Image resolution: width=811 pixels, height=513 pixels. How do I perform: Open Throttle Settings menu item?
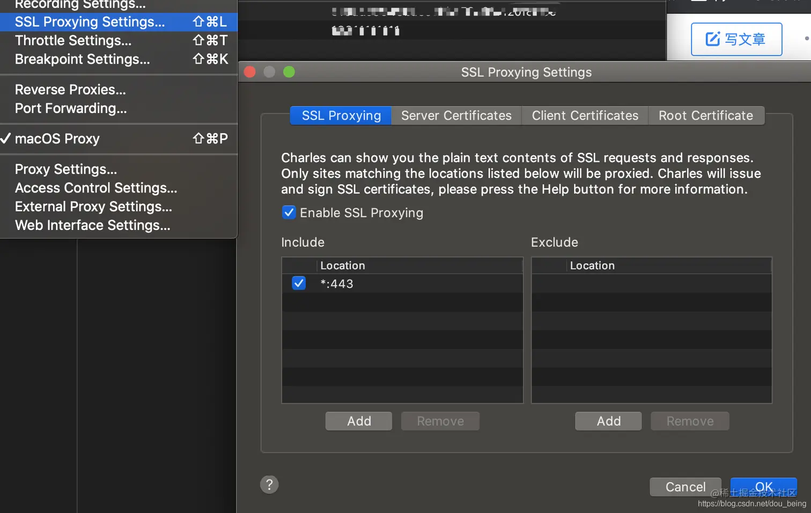[119, 41]
